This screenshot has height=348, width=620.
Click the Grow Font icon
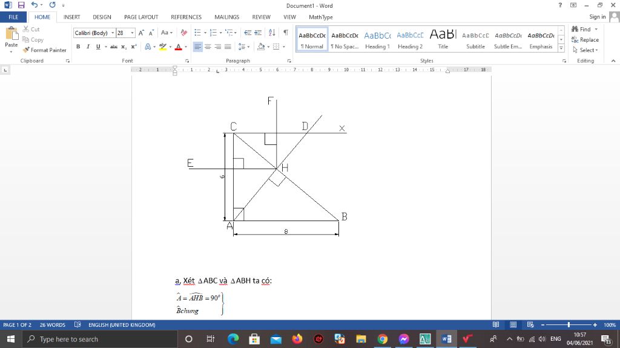point(141,33)
